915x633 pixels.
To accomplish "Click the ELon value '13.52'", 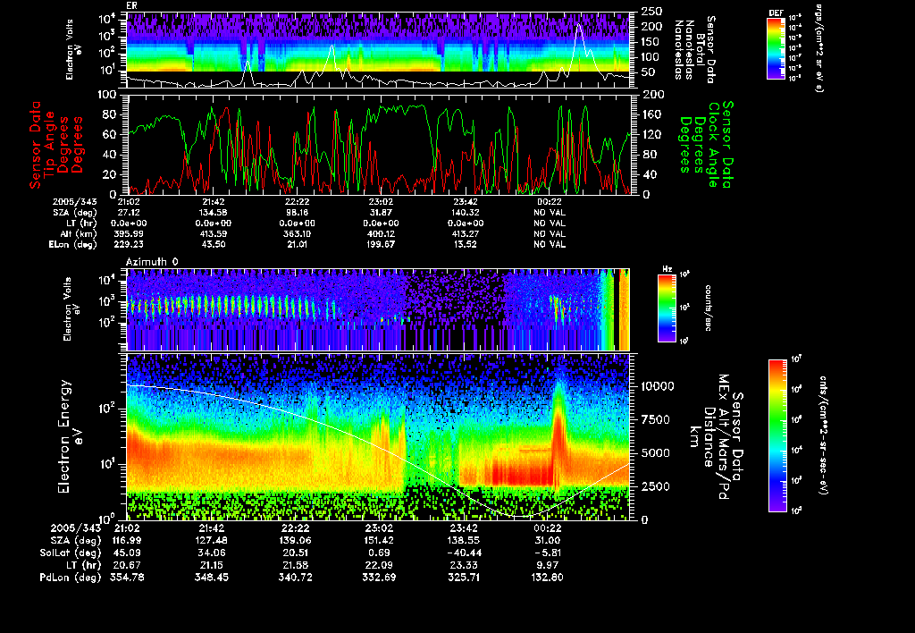I will click(465, 244).
